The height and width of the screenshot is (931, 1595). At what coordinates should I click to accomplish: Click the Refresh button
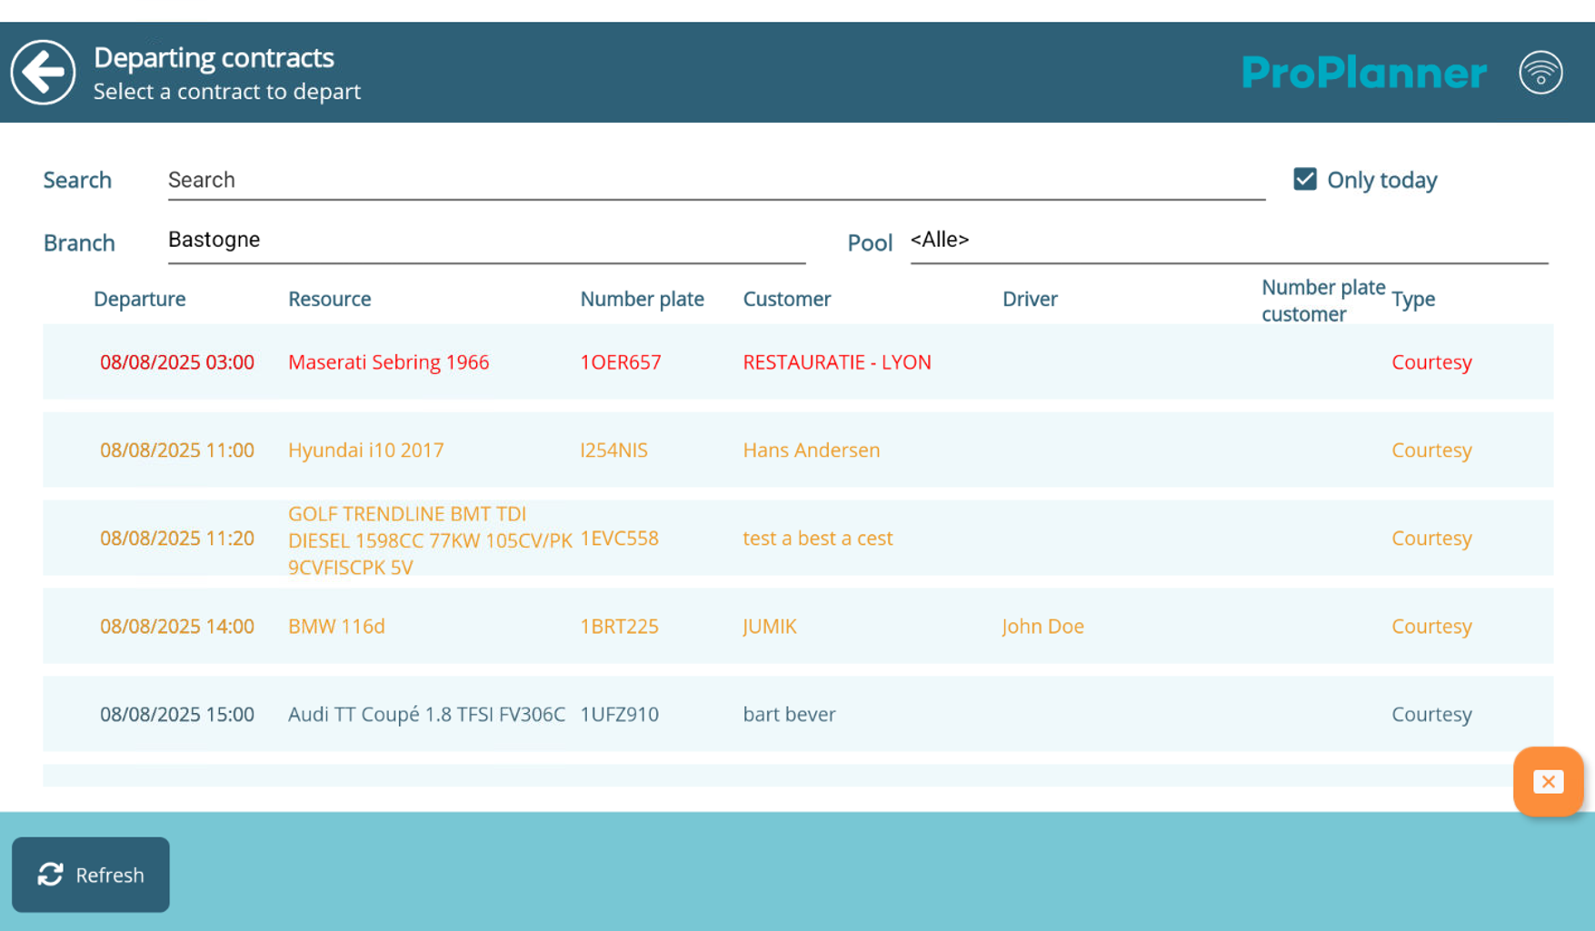click(x=91, y=874)
